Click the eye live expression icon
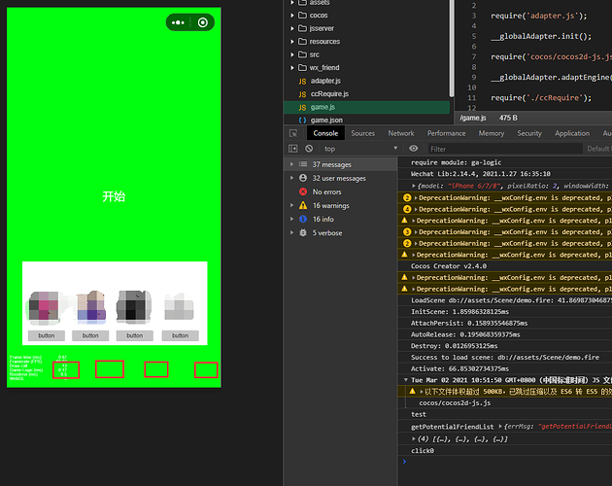This screenshot has width=612, height=486. click(413, 149)
